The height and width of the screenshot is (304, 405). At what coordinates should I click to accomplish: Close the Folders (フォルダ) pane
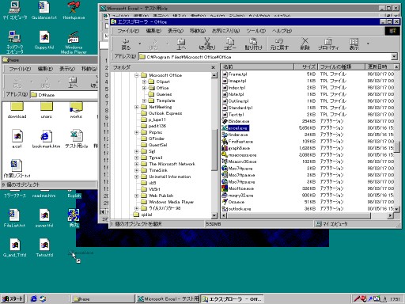coord(213,67)
